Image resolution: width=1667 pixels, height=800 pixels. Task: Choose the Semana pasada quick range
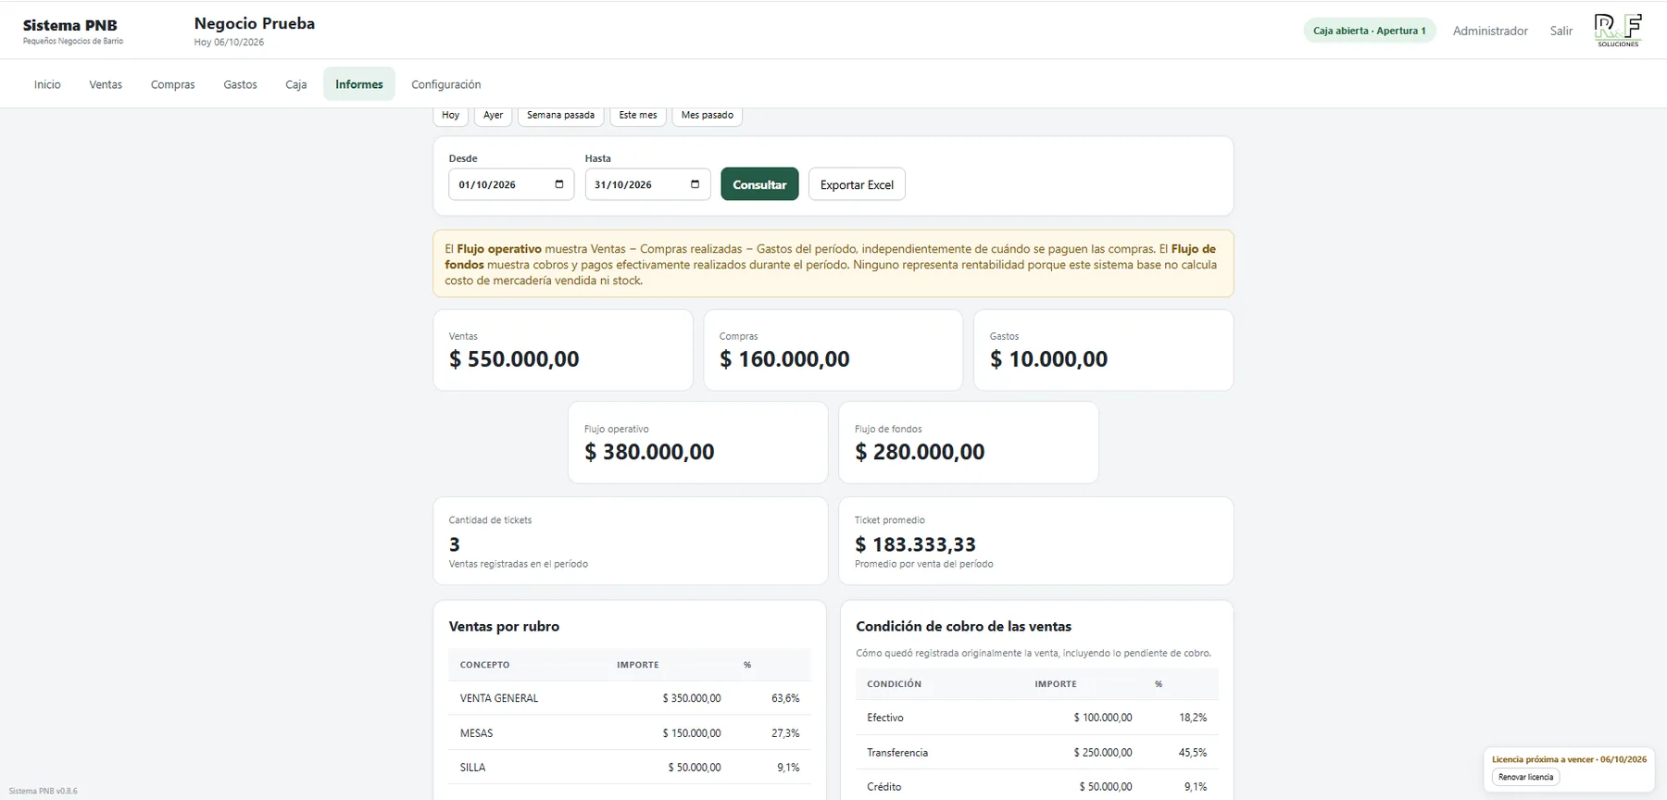(561, 116)
